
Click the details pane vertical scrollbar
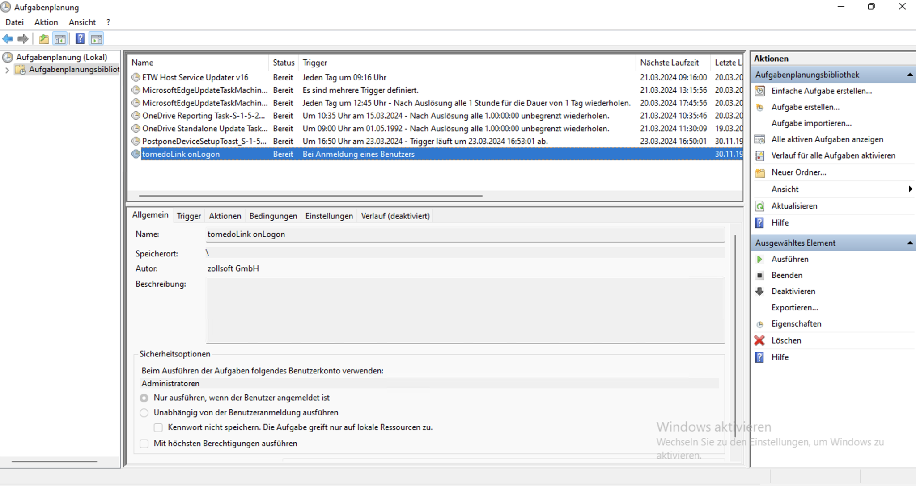pyautogui.click(x=735, y=335)
